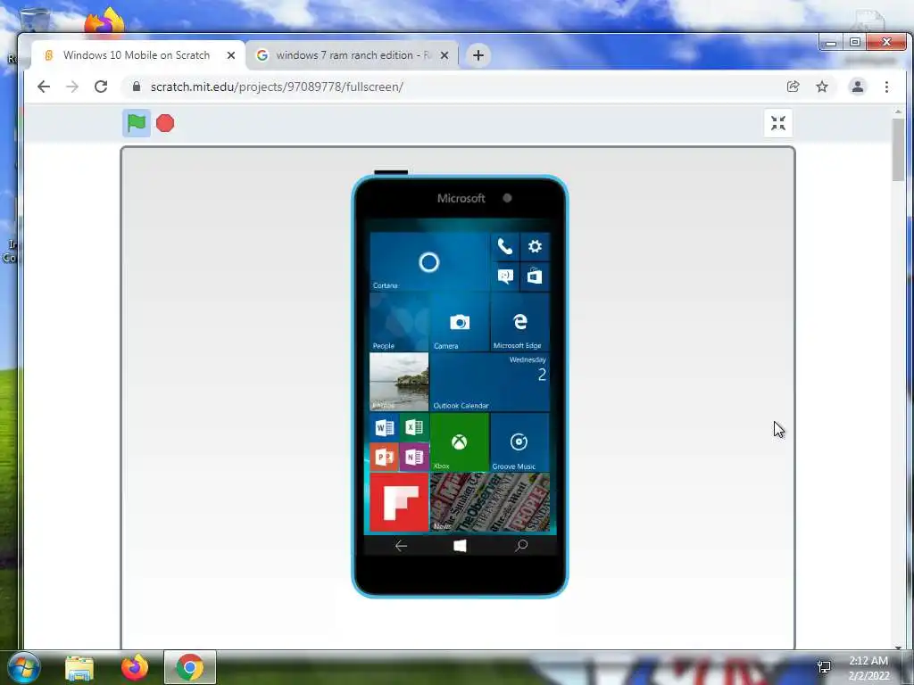
Task: Click the taskbar clock showing 2:12 AM
Action: point(868,668)
